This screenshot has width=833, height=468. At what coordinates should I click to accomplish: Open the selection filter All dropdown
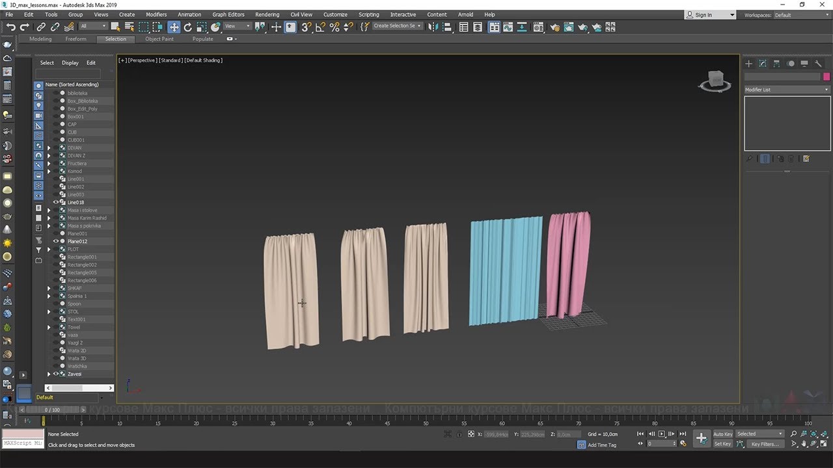pos(93,26)
